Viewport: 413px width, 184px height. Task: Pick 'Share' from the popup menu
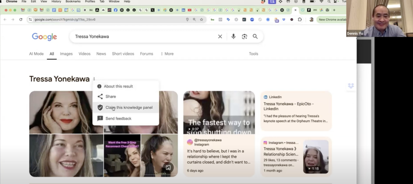(x=126, y=96)
